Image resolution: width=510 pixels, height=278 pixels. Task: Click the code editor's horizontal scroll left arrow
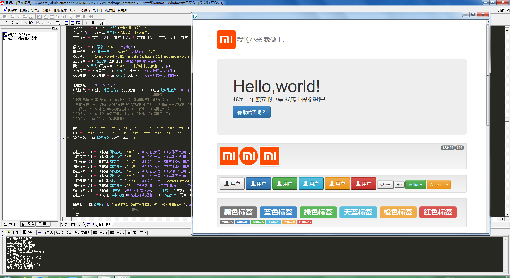pyautogui.click(x=64, y=219)
